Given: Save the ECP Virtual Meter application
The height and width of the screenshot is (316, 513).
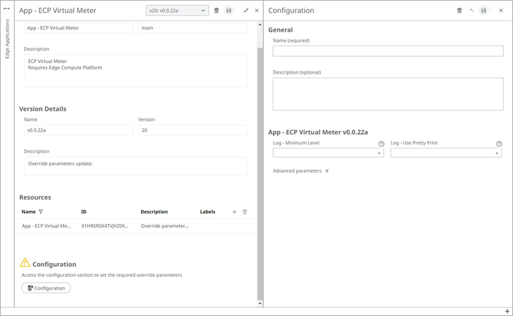Looking at the screenshot, I should tap(228, 11).
